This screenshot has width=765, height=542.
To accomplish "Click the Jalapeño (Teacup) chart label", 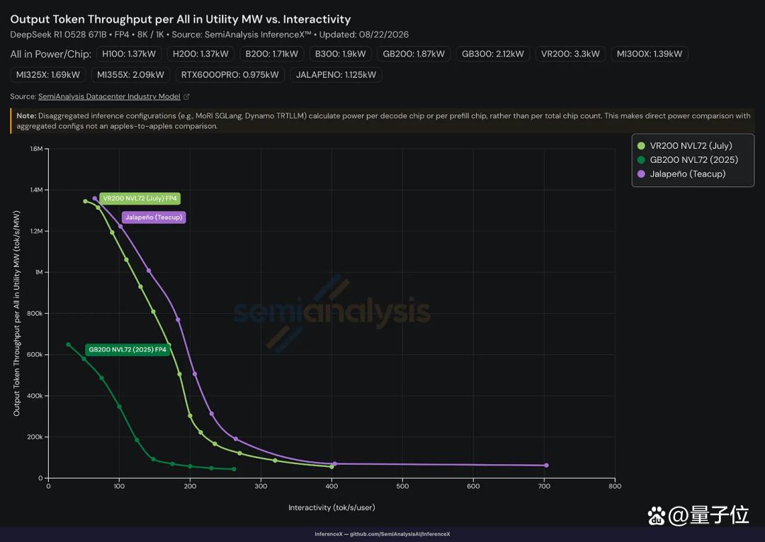I will tap(154, 217).
